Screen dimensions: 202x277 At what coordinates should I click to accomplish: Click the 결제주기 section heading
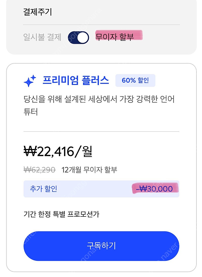37,12
